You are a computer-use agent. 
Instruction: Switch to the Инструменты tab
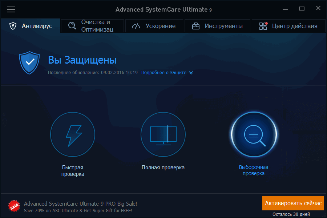tap(217, 26)
